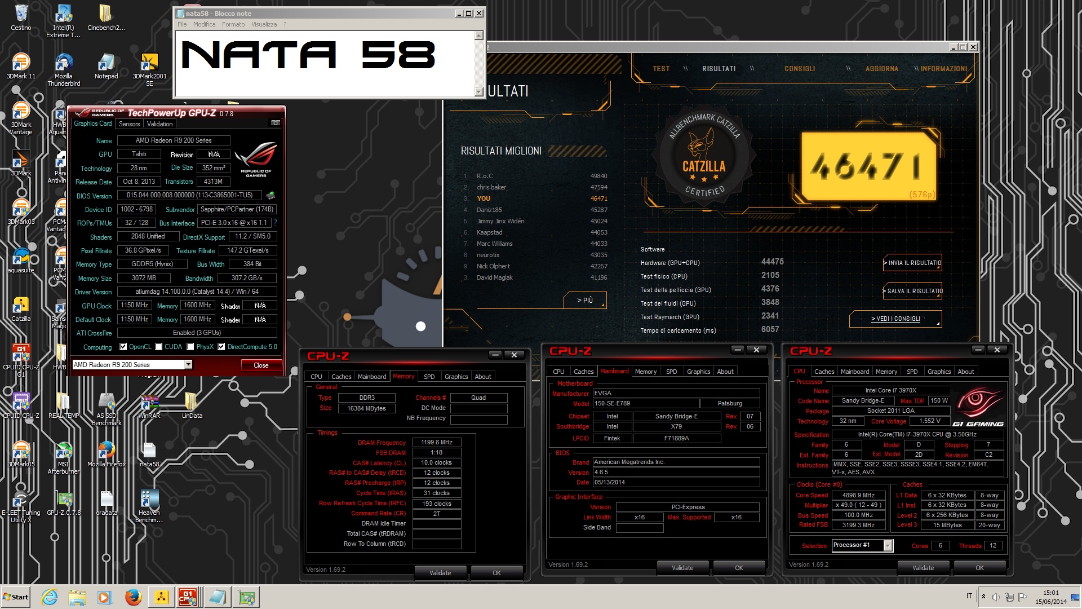Click the volume speaker tray icon
1082x609 pixels.
pyautogui.click(x=996, y=597)
